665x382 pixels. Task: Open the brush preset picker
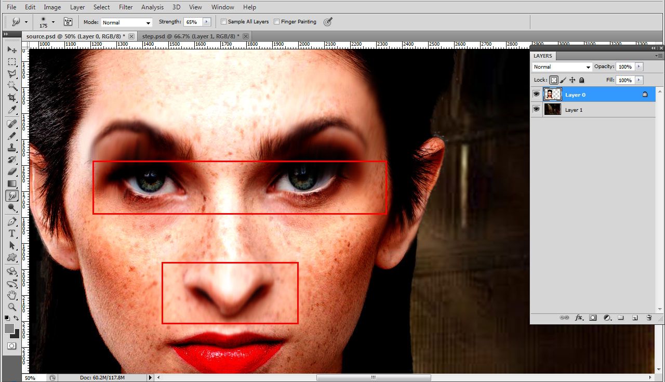(x=53, y=22)
